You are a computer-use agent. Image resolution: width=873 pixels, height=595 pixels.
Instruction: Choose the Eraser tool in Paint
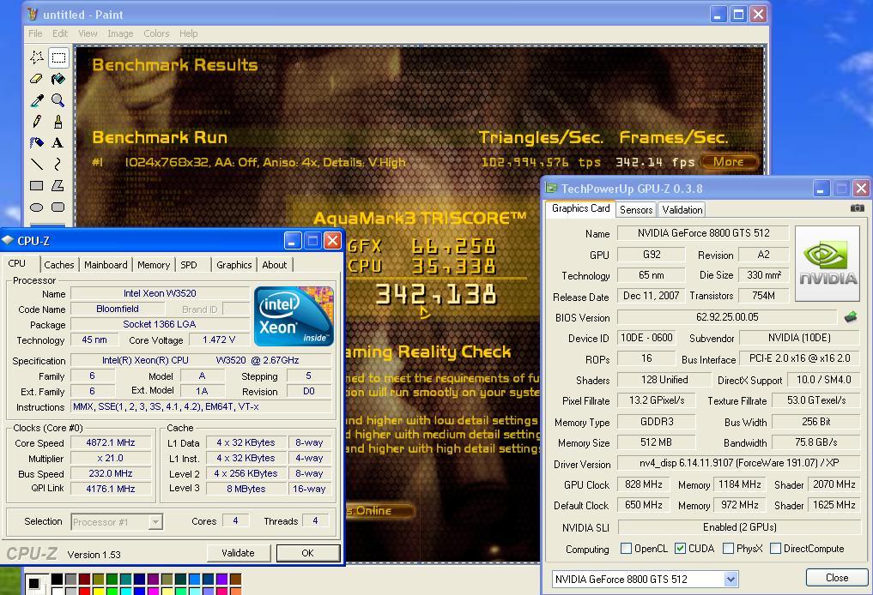click(x=37, y=79)
